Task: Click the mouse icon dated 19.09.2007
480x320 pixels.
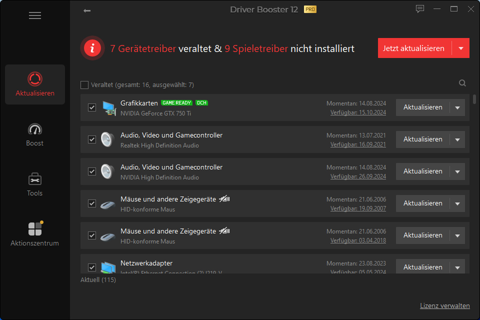Action: pos(108,204)
